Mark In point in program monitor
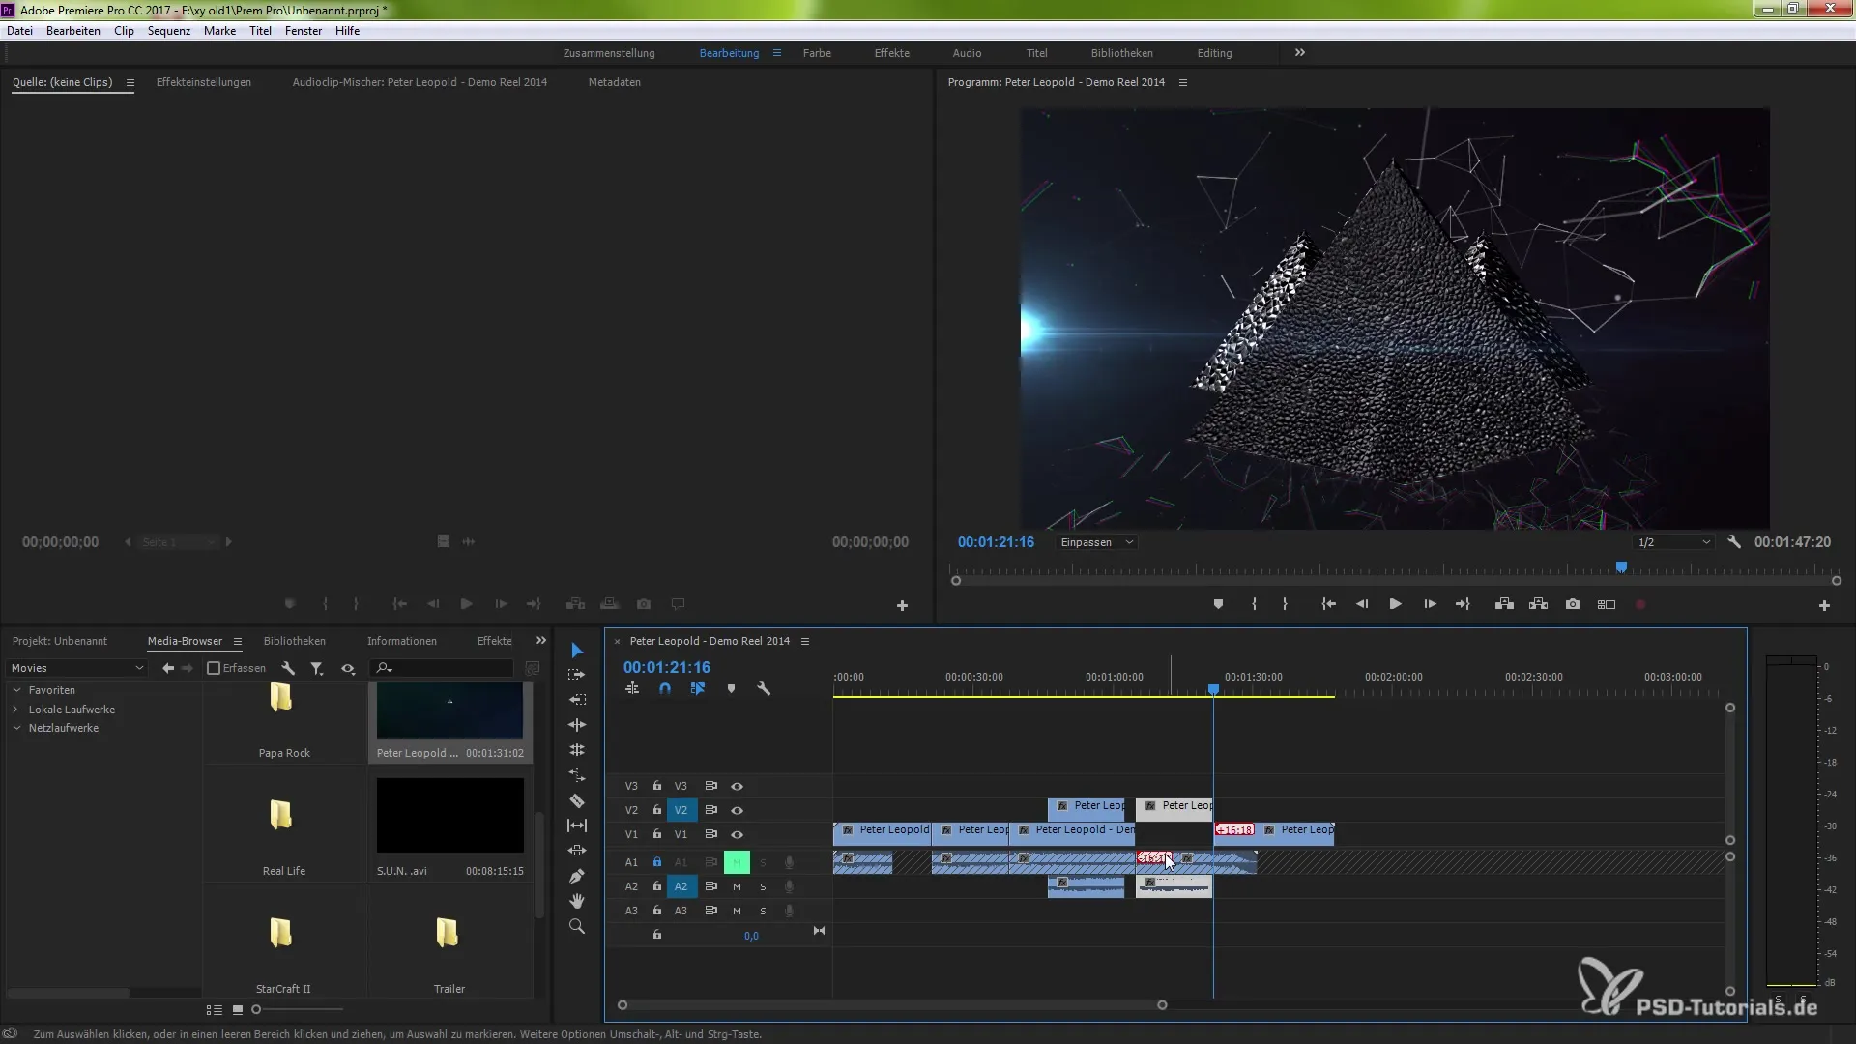 pyautogui.click(x=1254, y=604)
